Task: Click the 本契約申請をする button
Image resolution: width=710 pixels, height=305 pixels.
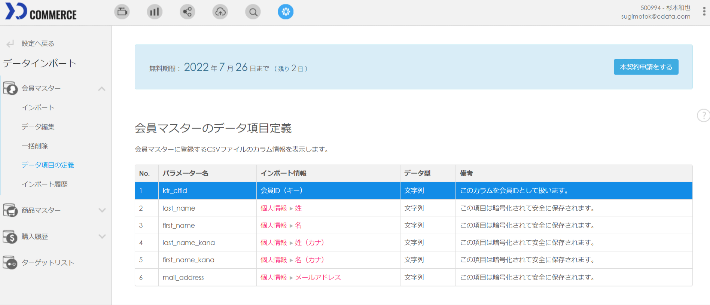Action: click(646, 67)
